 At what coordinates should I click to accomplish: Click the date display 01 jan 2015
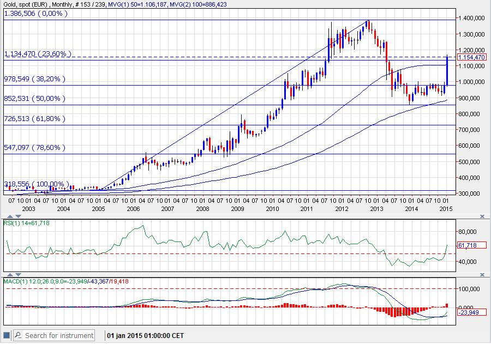(146, 335)
